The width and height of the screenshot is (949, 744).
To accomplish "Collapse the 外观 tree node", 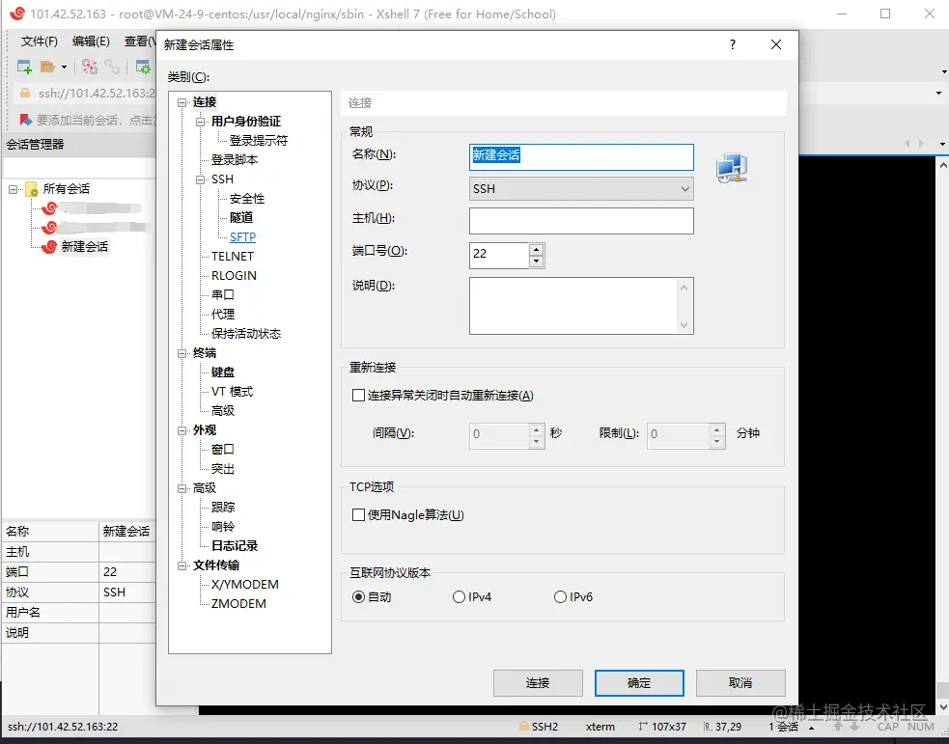I will (181, 430).
